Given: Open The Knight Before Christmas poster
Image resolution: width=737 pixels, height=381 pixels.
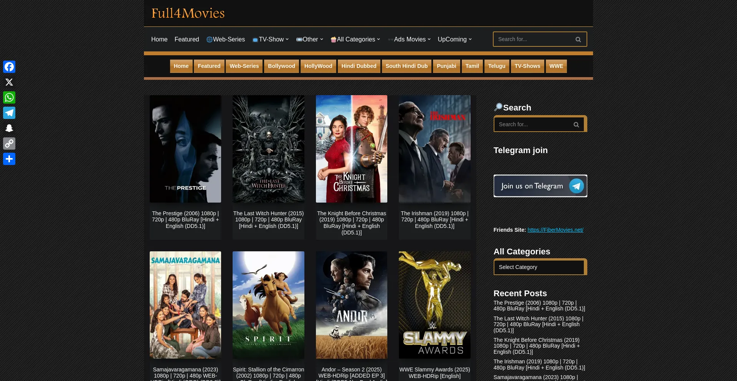Looking at the screenshot, I should [351, 149].
